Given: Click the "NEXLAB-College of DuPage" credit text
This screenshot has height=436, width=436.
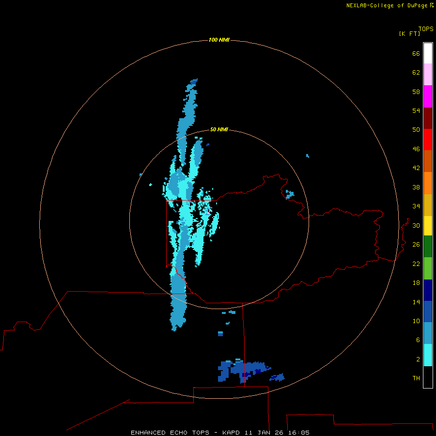Looking at the screenshot, I should tap(387, 5).
